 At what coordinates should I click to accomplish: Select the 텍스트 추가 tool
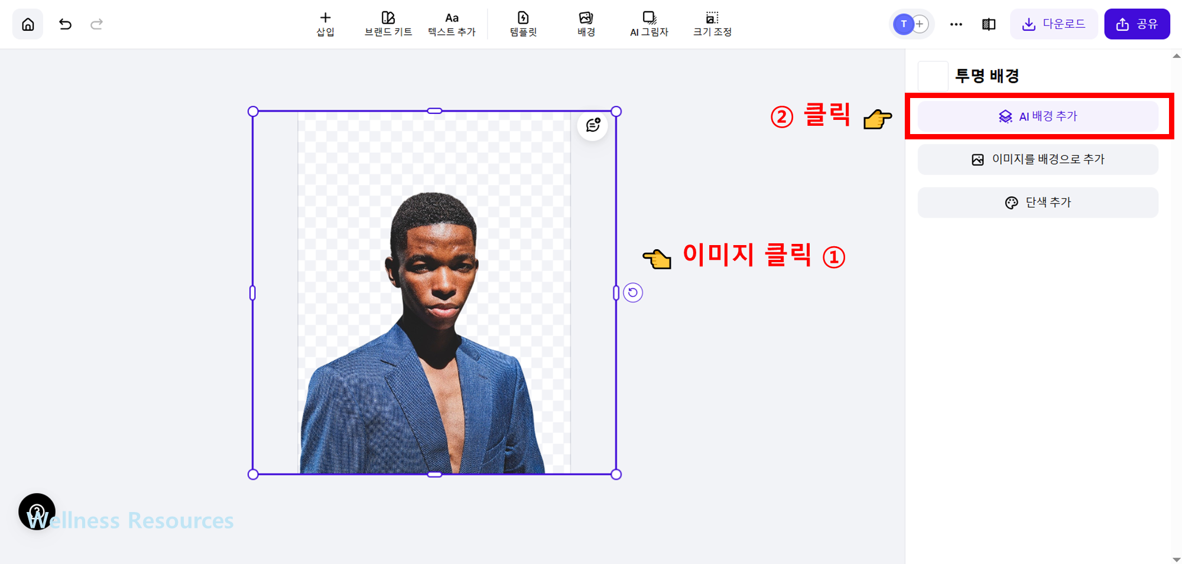point(452,24)
